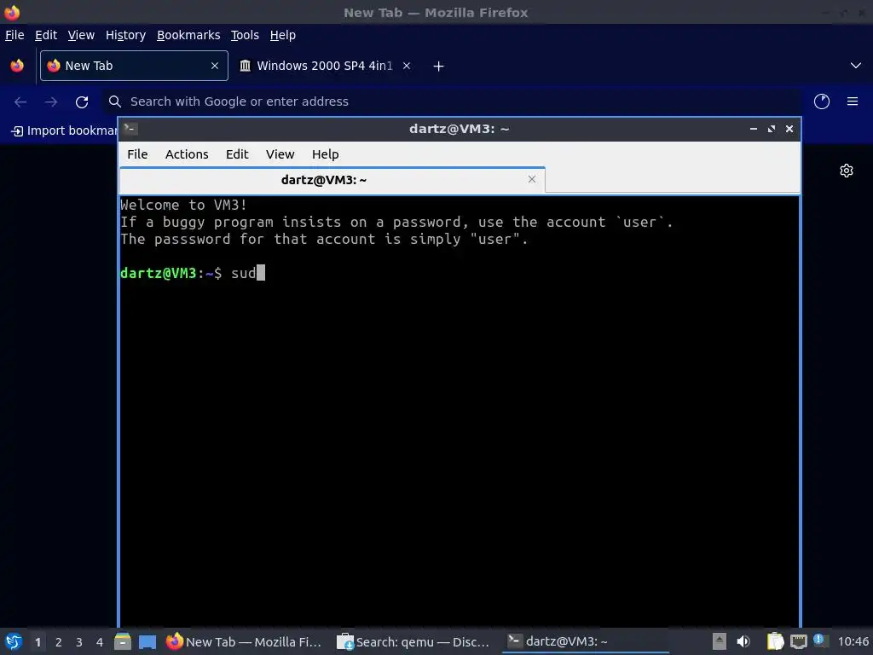This screenshot has width=873, height=655.
Task: Select the dartz@VM3: ~ terminal tab
Action: pyautogui.click(x=332, y=180)
